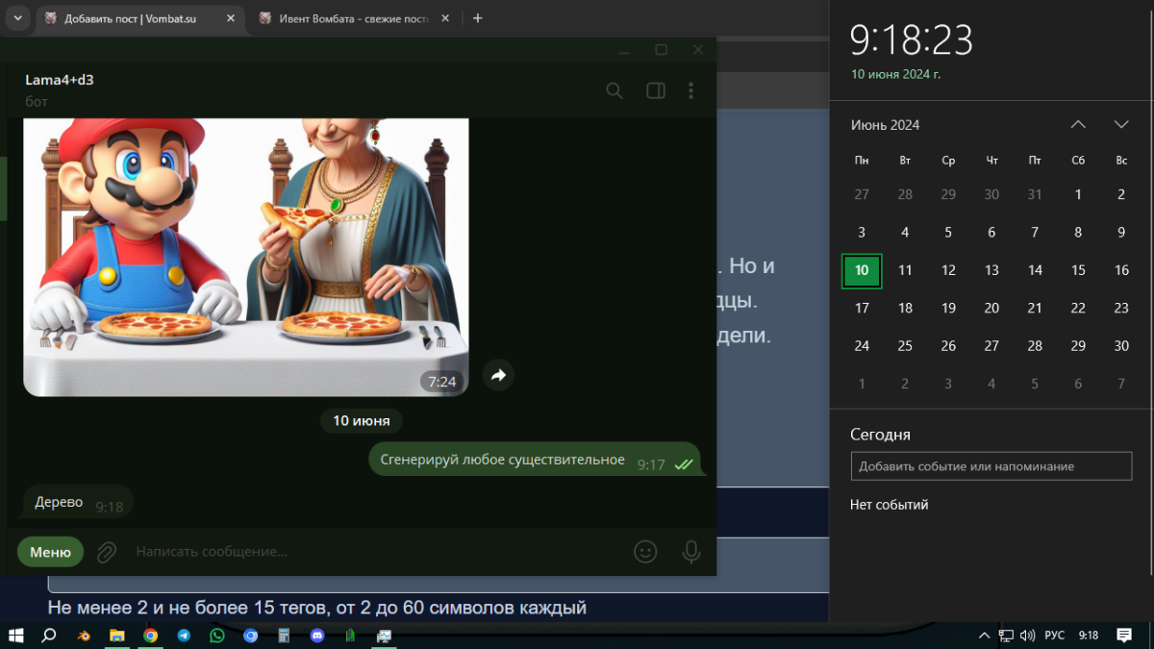Open Windows taskbar search
The width and height of the screenshot is (1154, 649).
point(49,636)
